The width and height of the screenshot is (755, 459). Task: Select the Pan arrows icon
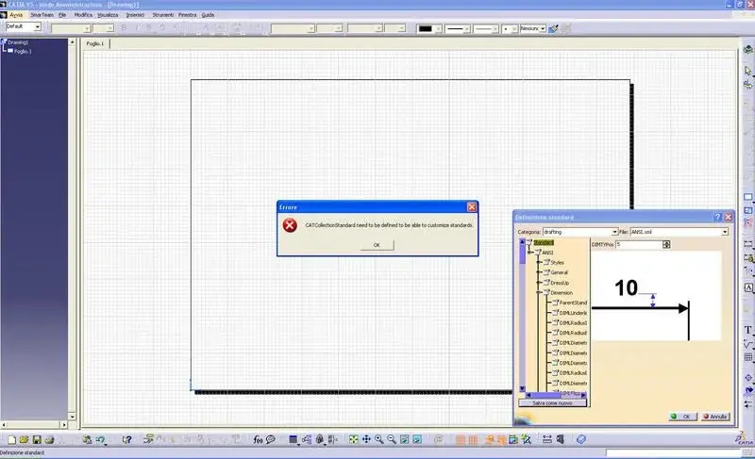pyautogui.click(x=366, y=439)
